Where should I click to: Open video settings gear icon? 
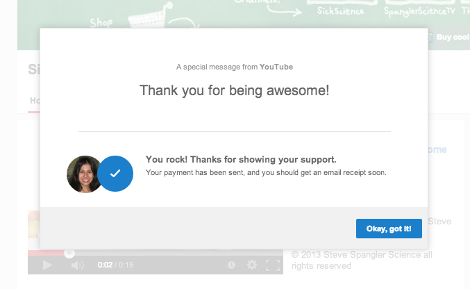[252, 265]
